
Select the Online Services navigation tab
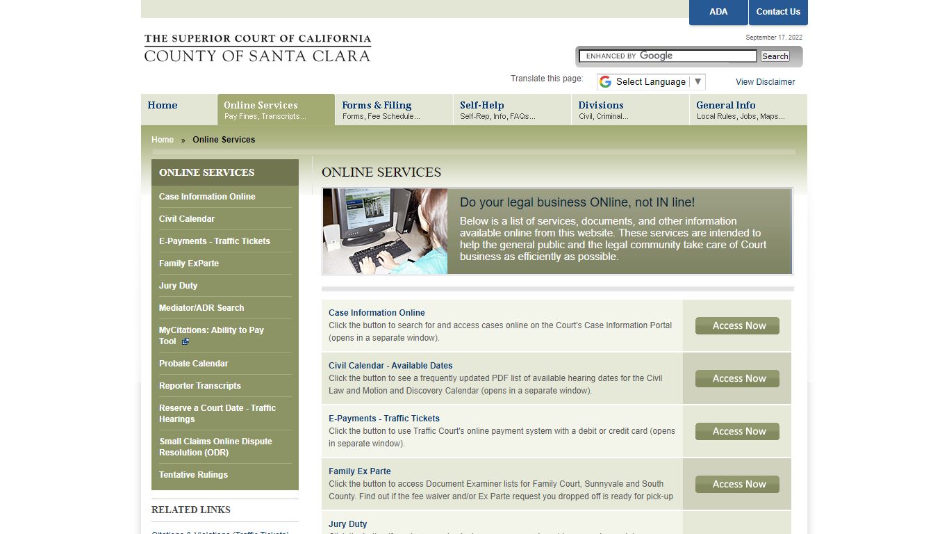276,110
